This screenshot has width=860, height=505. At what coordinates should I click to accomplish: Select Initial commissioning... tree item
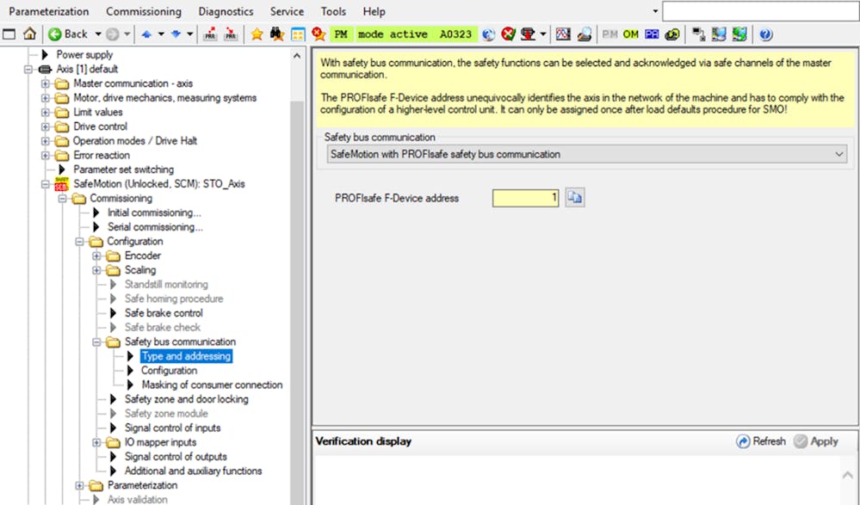point(154,212)
